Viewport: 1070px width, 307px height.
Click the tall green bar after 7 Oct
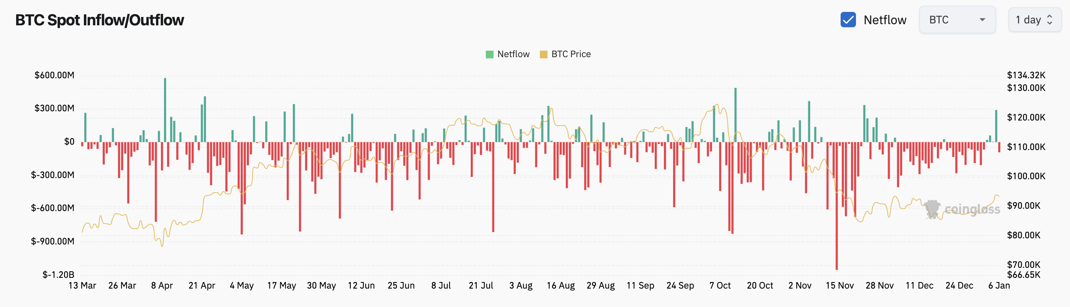tap(735, 115)
